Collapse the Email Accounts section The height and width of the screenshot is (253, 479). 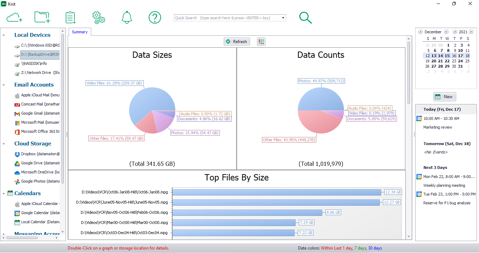(x=4, y=85)
